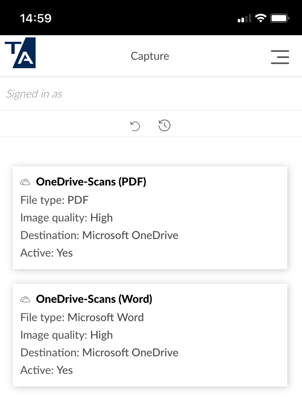Click the File type: Microsoft Word line
The width and height of the screenshot is (302, 397).
click(82, 317)
